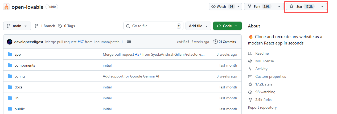Image resolution: width=337 pixels, height=114 pixels.
Task: Open the Star lists dropdown arrow
Action: click(x=322, y=7)
